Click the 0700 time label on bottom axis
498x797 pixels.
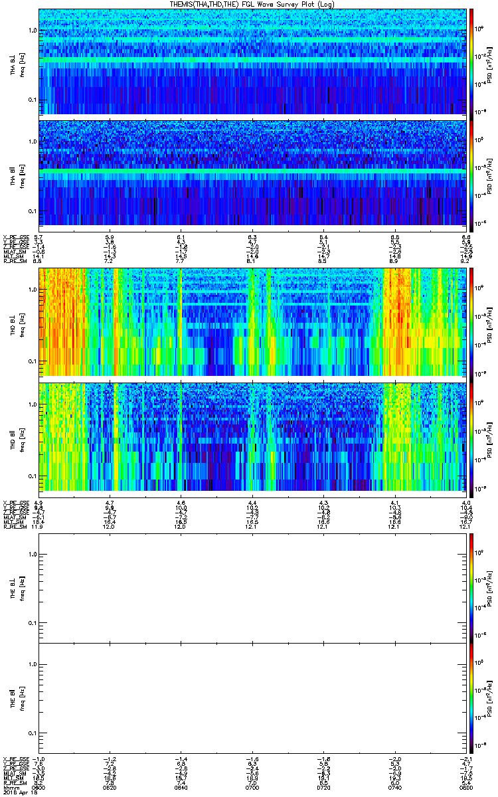coord(252,787)
